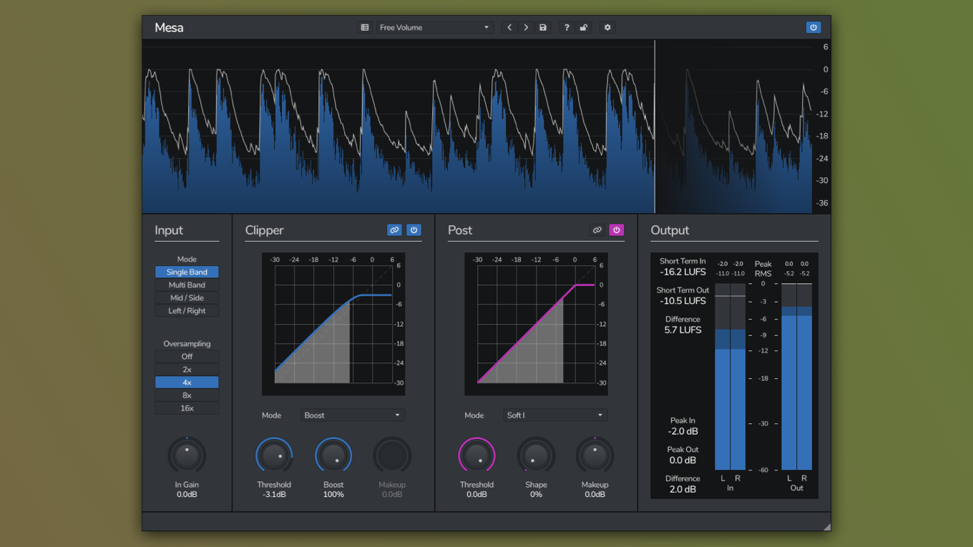This screenshot has height=547, width=973.
Task: Open the Free Volume preset dropdown
Action: point(434,27)
